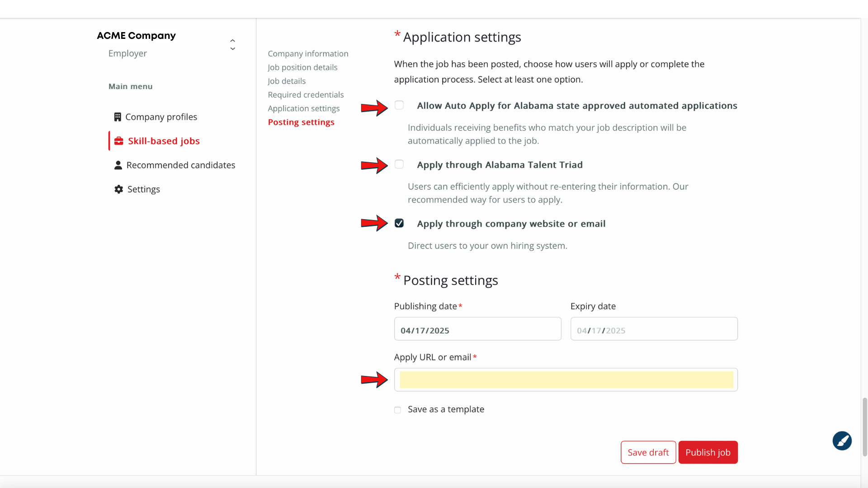Uncheck Apply through company website or email

[399, 223]
